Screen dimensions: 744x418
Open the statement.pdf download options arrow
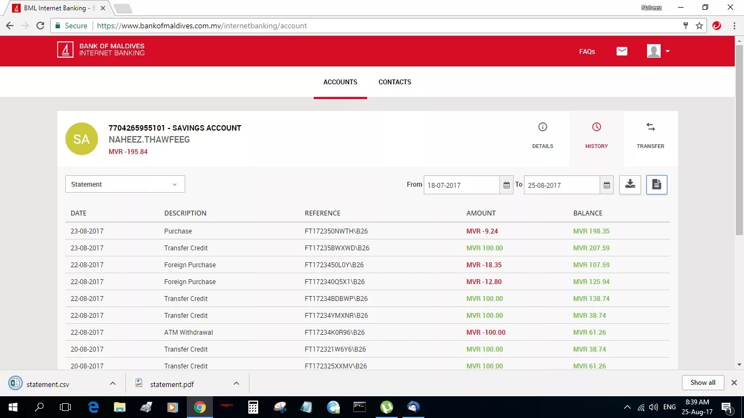(236, 384)
